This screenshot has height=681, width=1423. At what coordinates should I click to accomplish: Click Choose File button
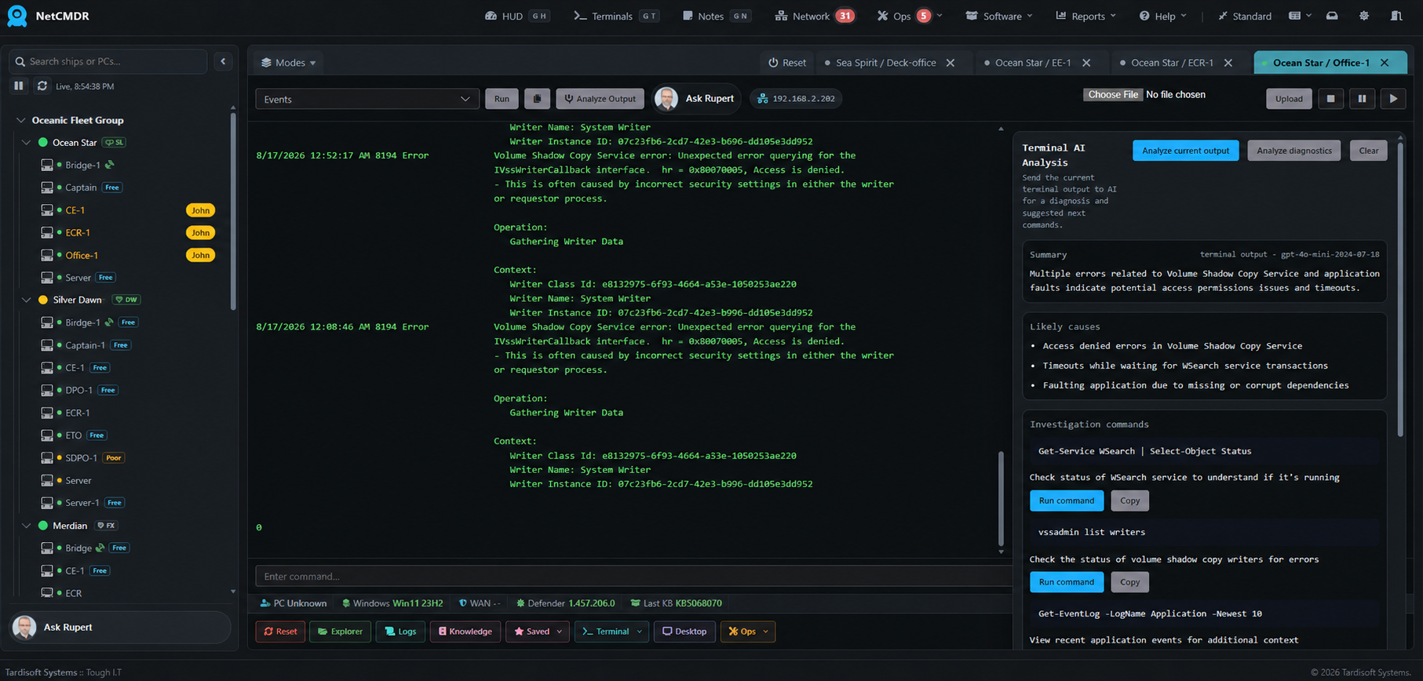tap(1113, 95)
